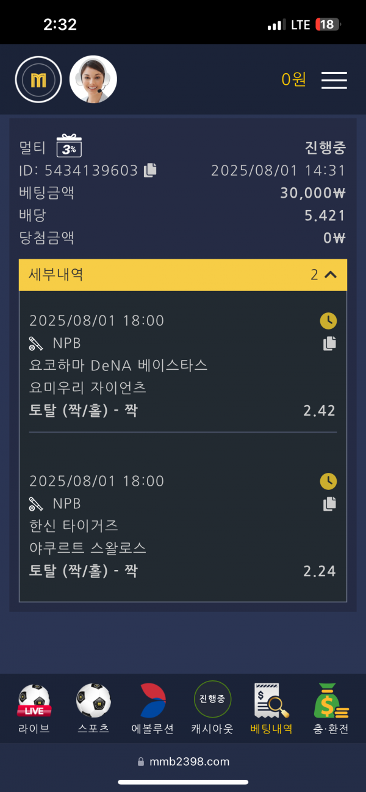Collapse the 세부내역 details section
Viewport: 366px width, 792px height.
coord(331,275)
